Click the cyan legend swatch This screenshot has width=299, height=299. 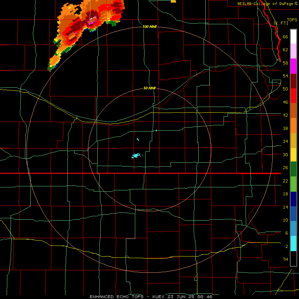(293, 244)
